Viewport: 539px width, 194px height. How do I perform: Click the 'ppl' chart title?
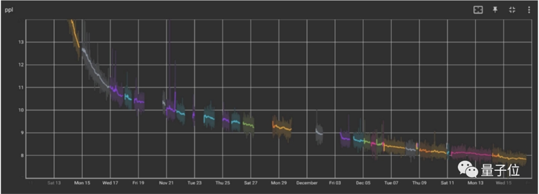tap(9, 10)
